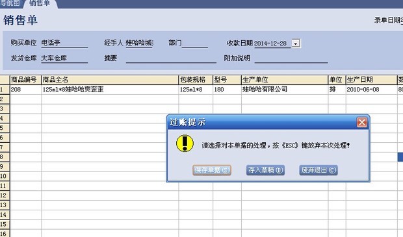Click the 单位 cell showing 排
Image resolution: width=403 pixels, height=237 pixels.
337,90
